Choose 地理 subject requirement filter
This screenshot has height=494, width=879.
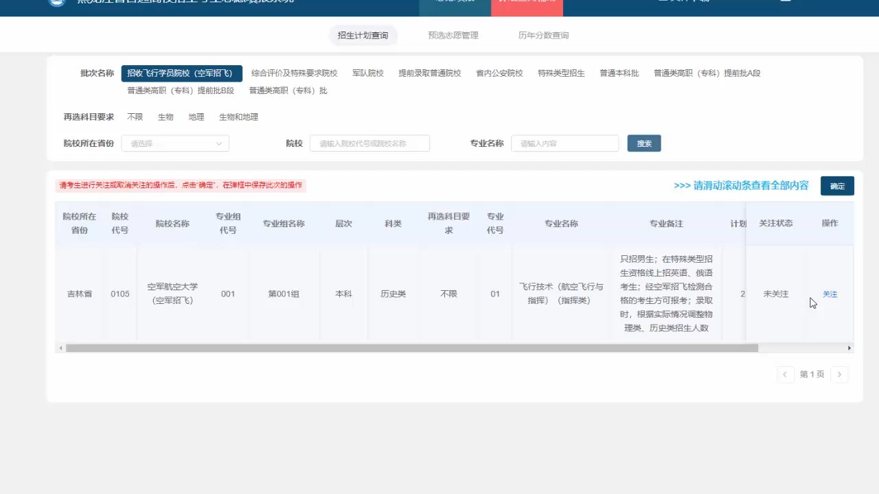click(x=196, y=117)
